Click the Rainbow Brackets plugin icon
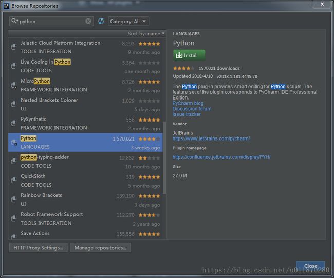Image resolution: width=334 pixels, height=278 pixels. (14, 199)
